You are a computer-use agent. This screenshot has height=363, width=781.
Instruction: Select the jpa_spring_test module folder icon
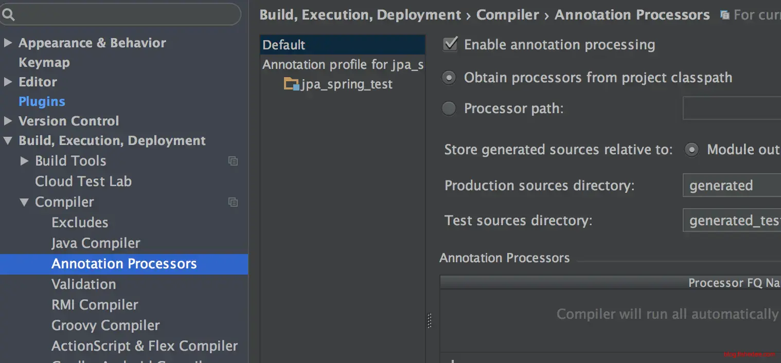[x=292, y=84]
